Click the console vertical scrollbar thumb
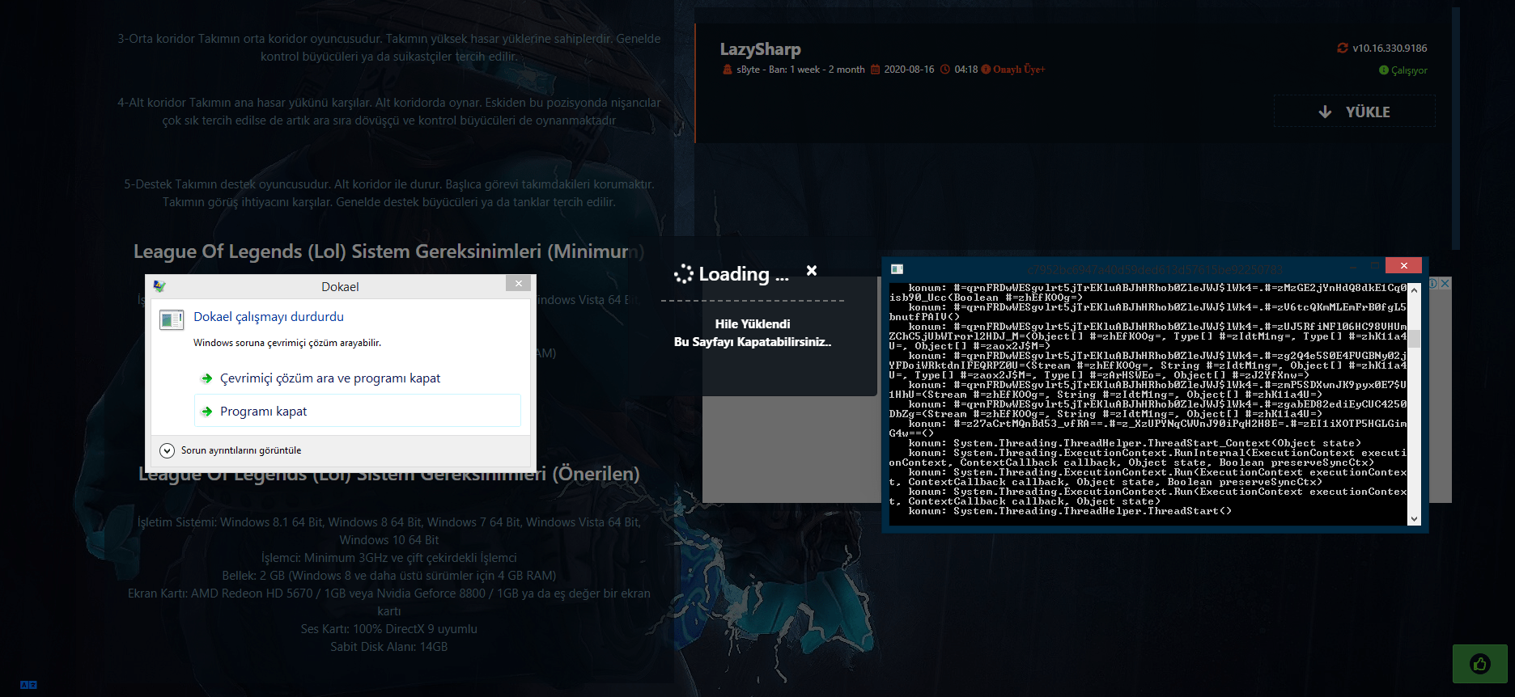Viewport: 1515px width, 697px height. pyautogui.click(x=1414, y=339)
